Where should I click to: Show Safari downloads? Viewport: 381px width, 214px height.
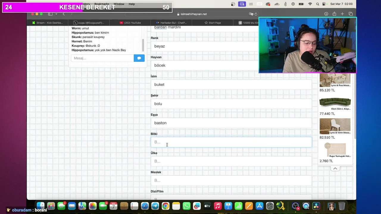click(326, 14)
